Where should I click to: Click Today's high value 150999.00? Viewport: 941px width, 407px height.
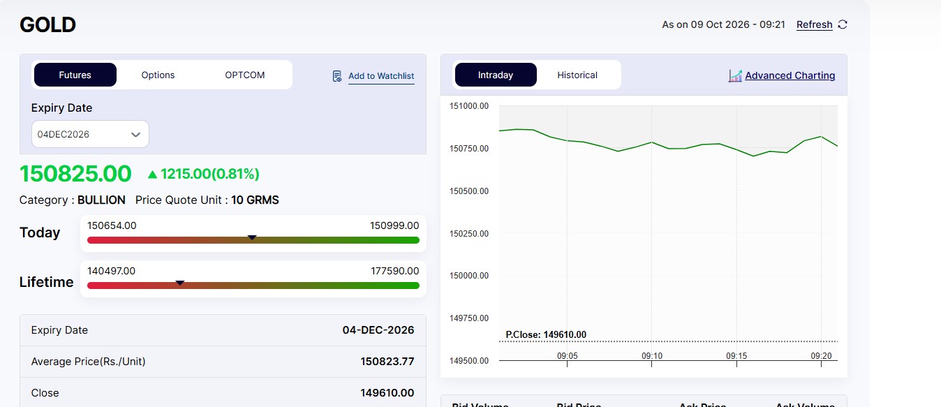coord(394,225)
